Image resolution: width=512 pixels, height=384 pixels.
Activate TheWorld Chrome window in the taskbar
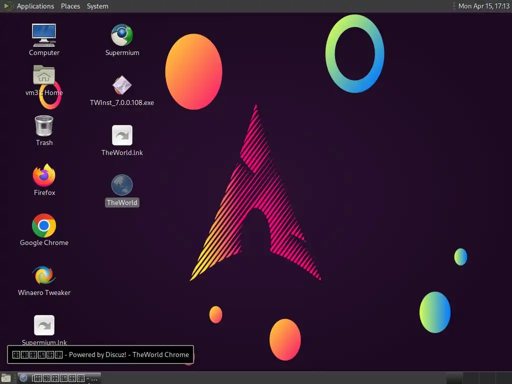[x=59, y=378]
